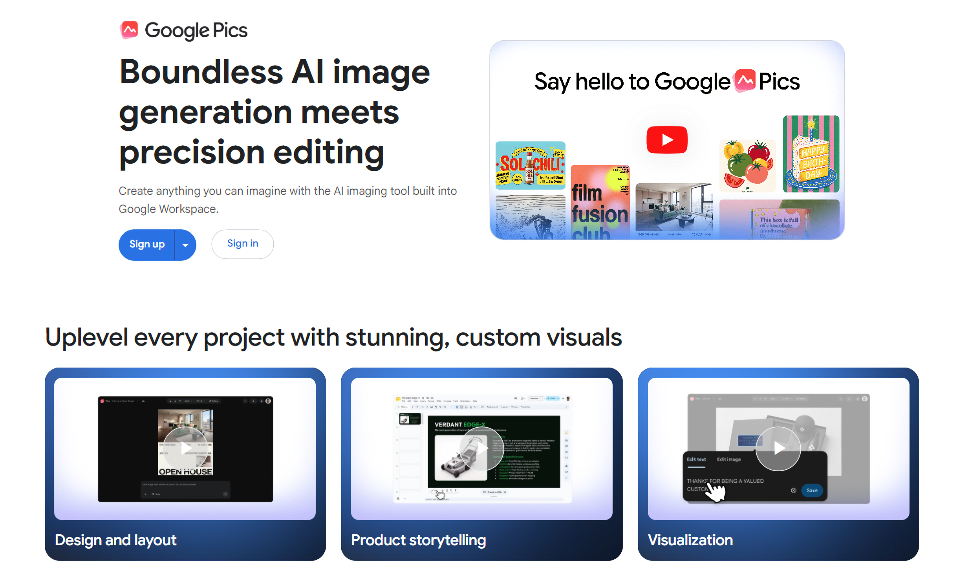Click the lawn mower image in preview
Screen dimensions: 959x571
[461, 458]
